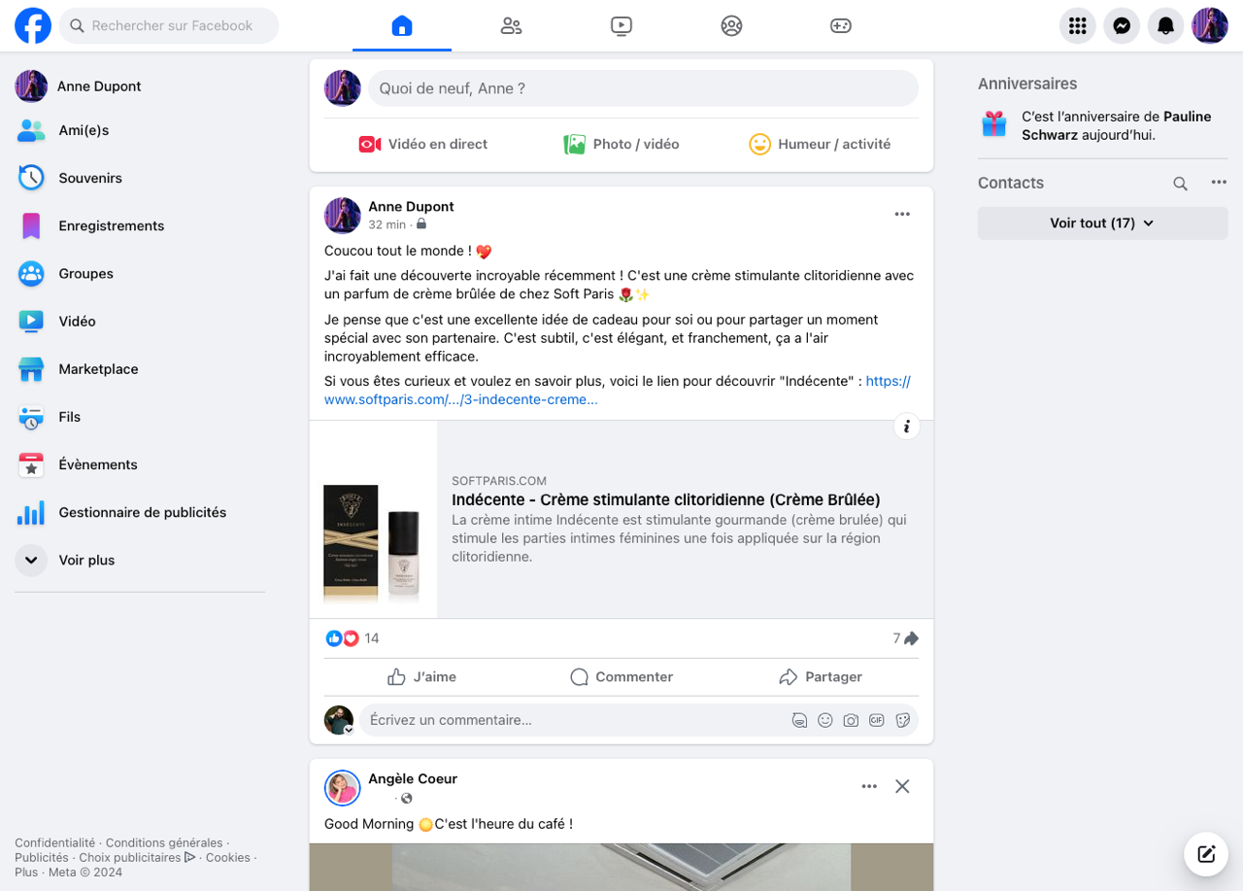Open the apps grid menu

[x=1076, y=26]
